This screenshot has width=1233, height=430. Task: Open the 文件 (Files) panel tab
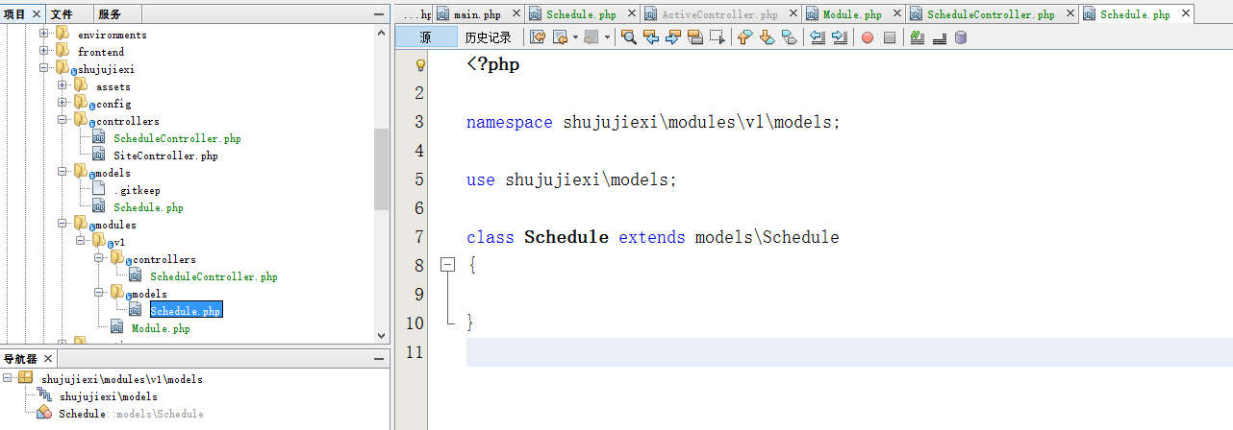coord(62,14)
